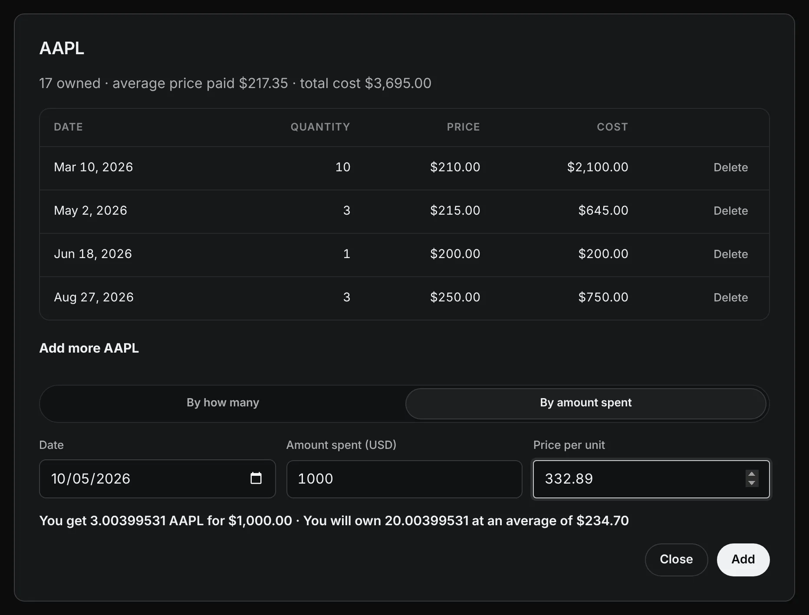Click the quantity 10 cell
Viewport: 809px width, 615px height.
point(343,167)
